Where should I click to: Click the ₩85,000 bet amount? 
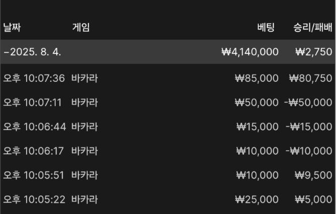pos(257,78)
